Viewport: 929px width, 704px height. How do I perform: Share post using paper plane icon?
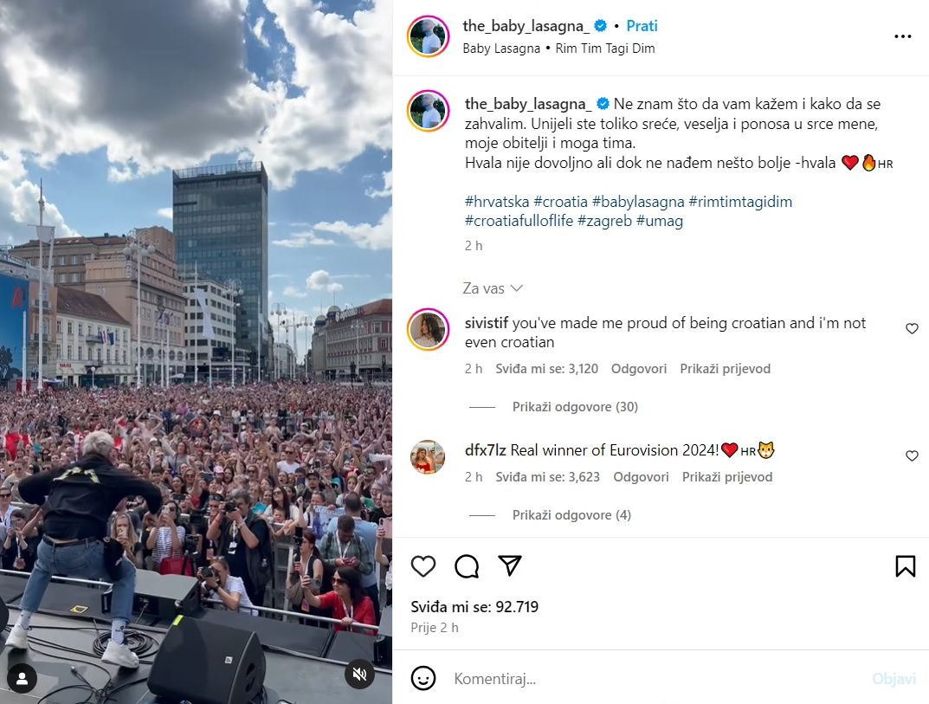click(x=510, y=565)
